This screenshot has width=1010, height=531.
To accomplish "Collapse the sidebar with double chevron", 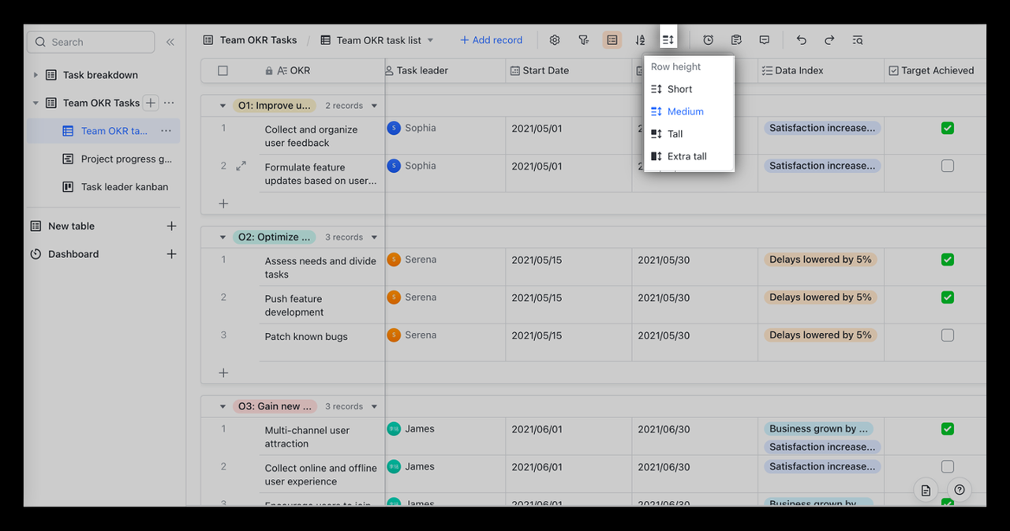I will pos(170,43).
